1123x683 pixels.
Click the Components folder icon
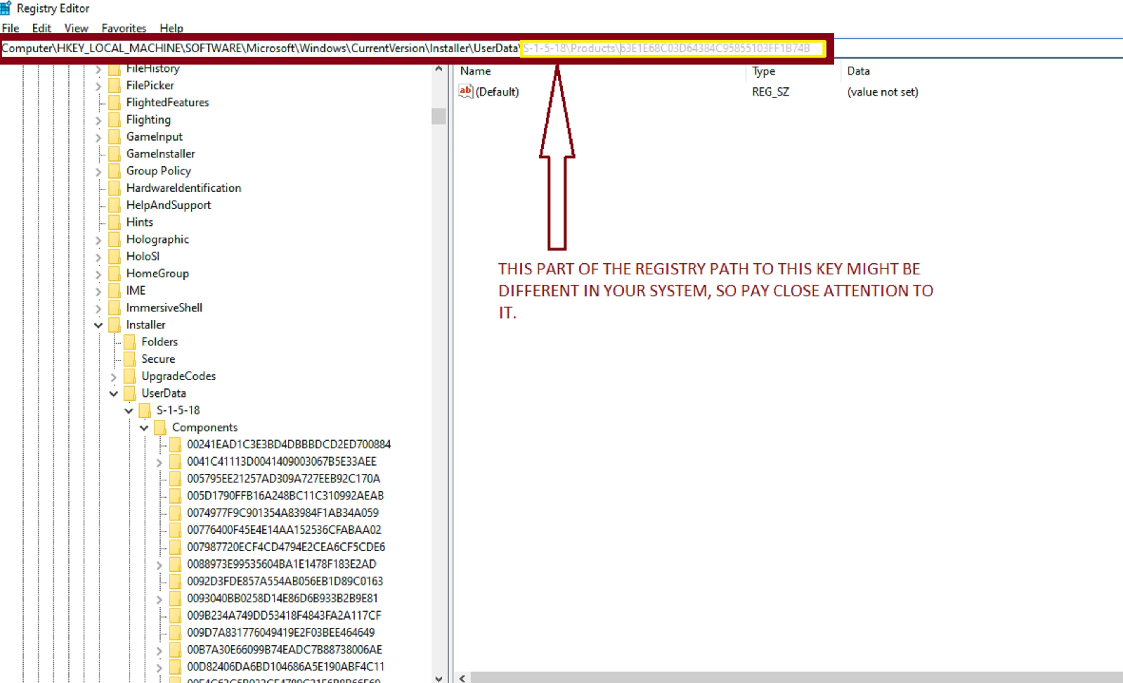pos(160,427)
